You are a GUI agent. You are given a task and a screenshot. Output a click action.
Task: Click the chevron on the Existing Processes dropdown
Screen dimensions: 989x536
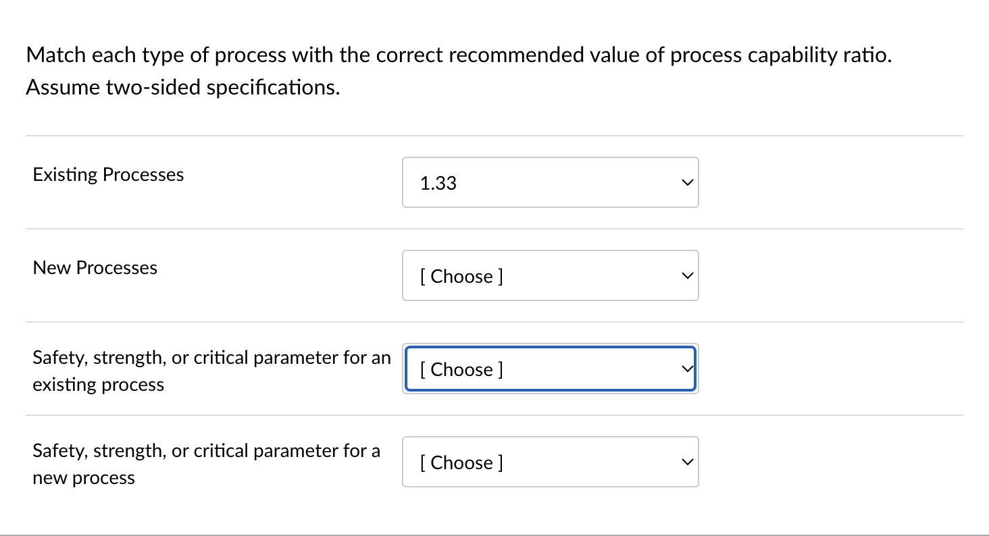(686, 182)
